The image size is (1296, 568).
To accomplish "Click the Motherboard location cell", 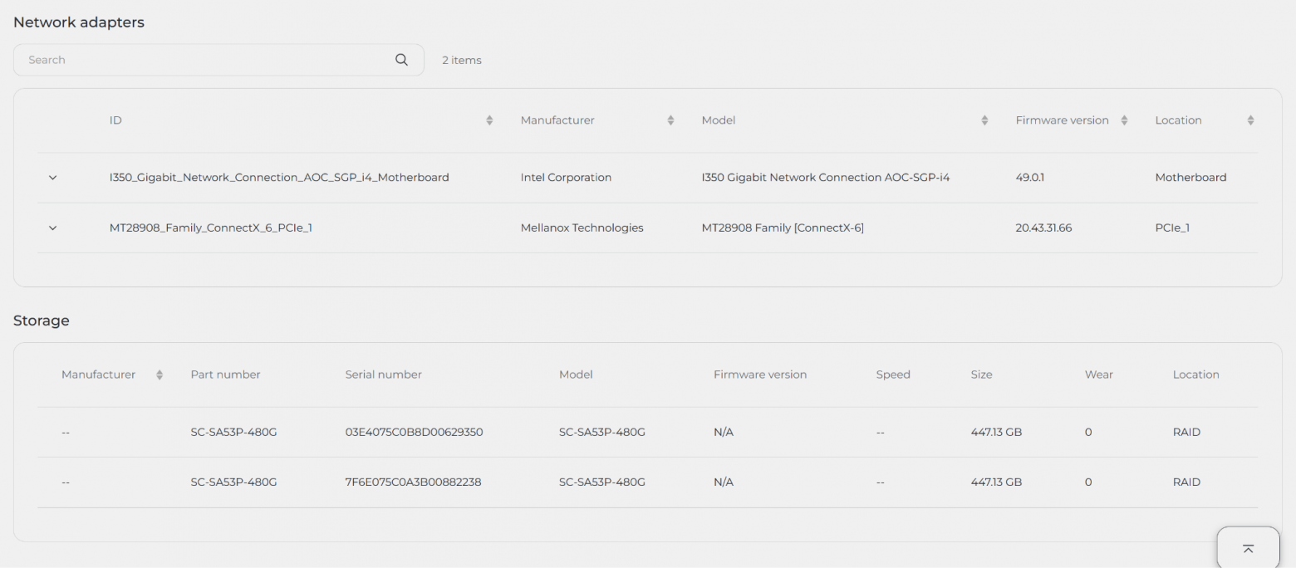I will [1190, 178].
